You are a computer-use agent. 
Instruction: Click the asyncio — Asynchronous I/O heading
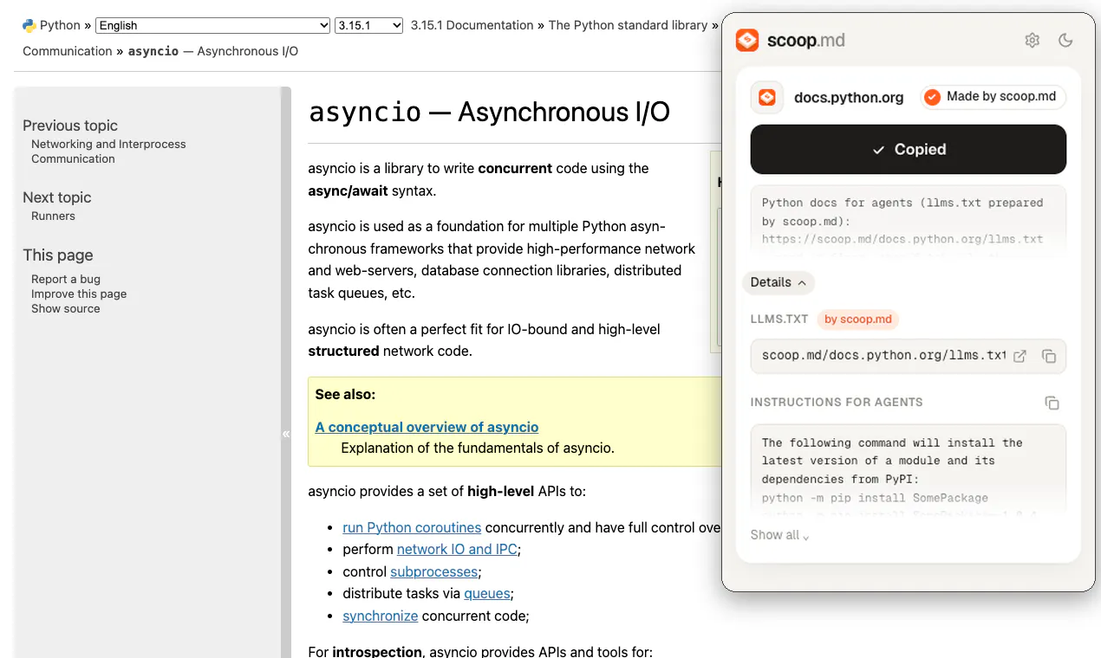[489, 113]
